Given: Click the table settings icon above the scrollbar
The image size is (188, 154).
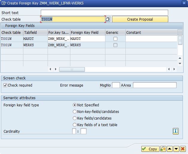Looking at the screenshot, I should (180, 32).
